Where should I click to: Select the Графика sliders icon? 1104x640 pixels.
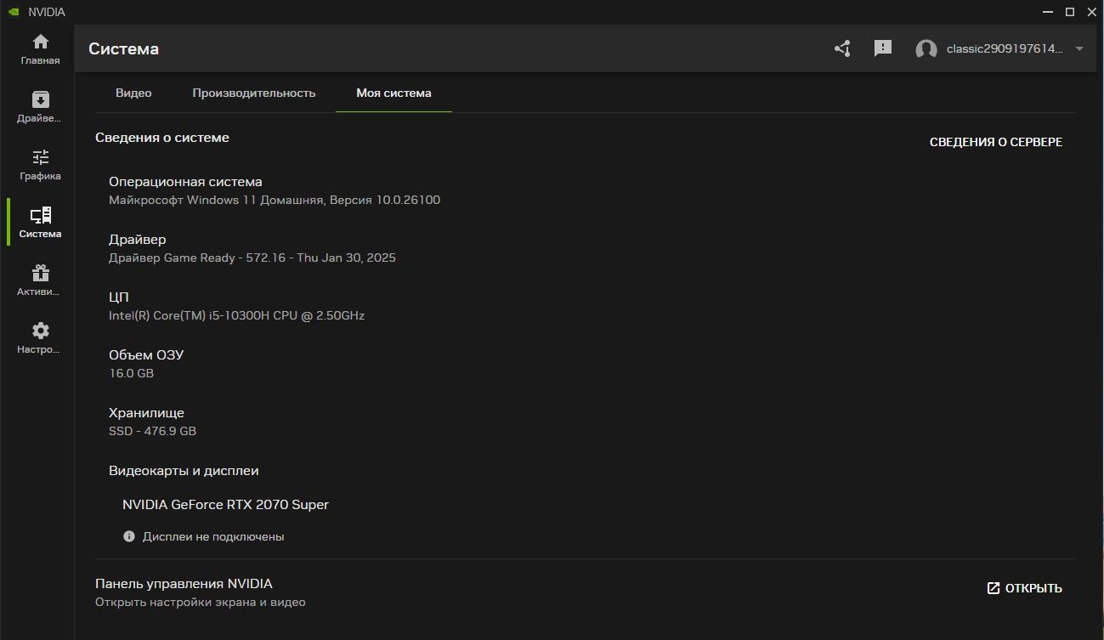tap(40, 157)
